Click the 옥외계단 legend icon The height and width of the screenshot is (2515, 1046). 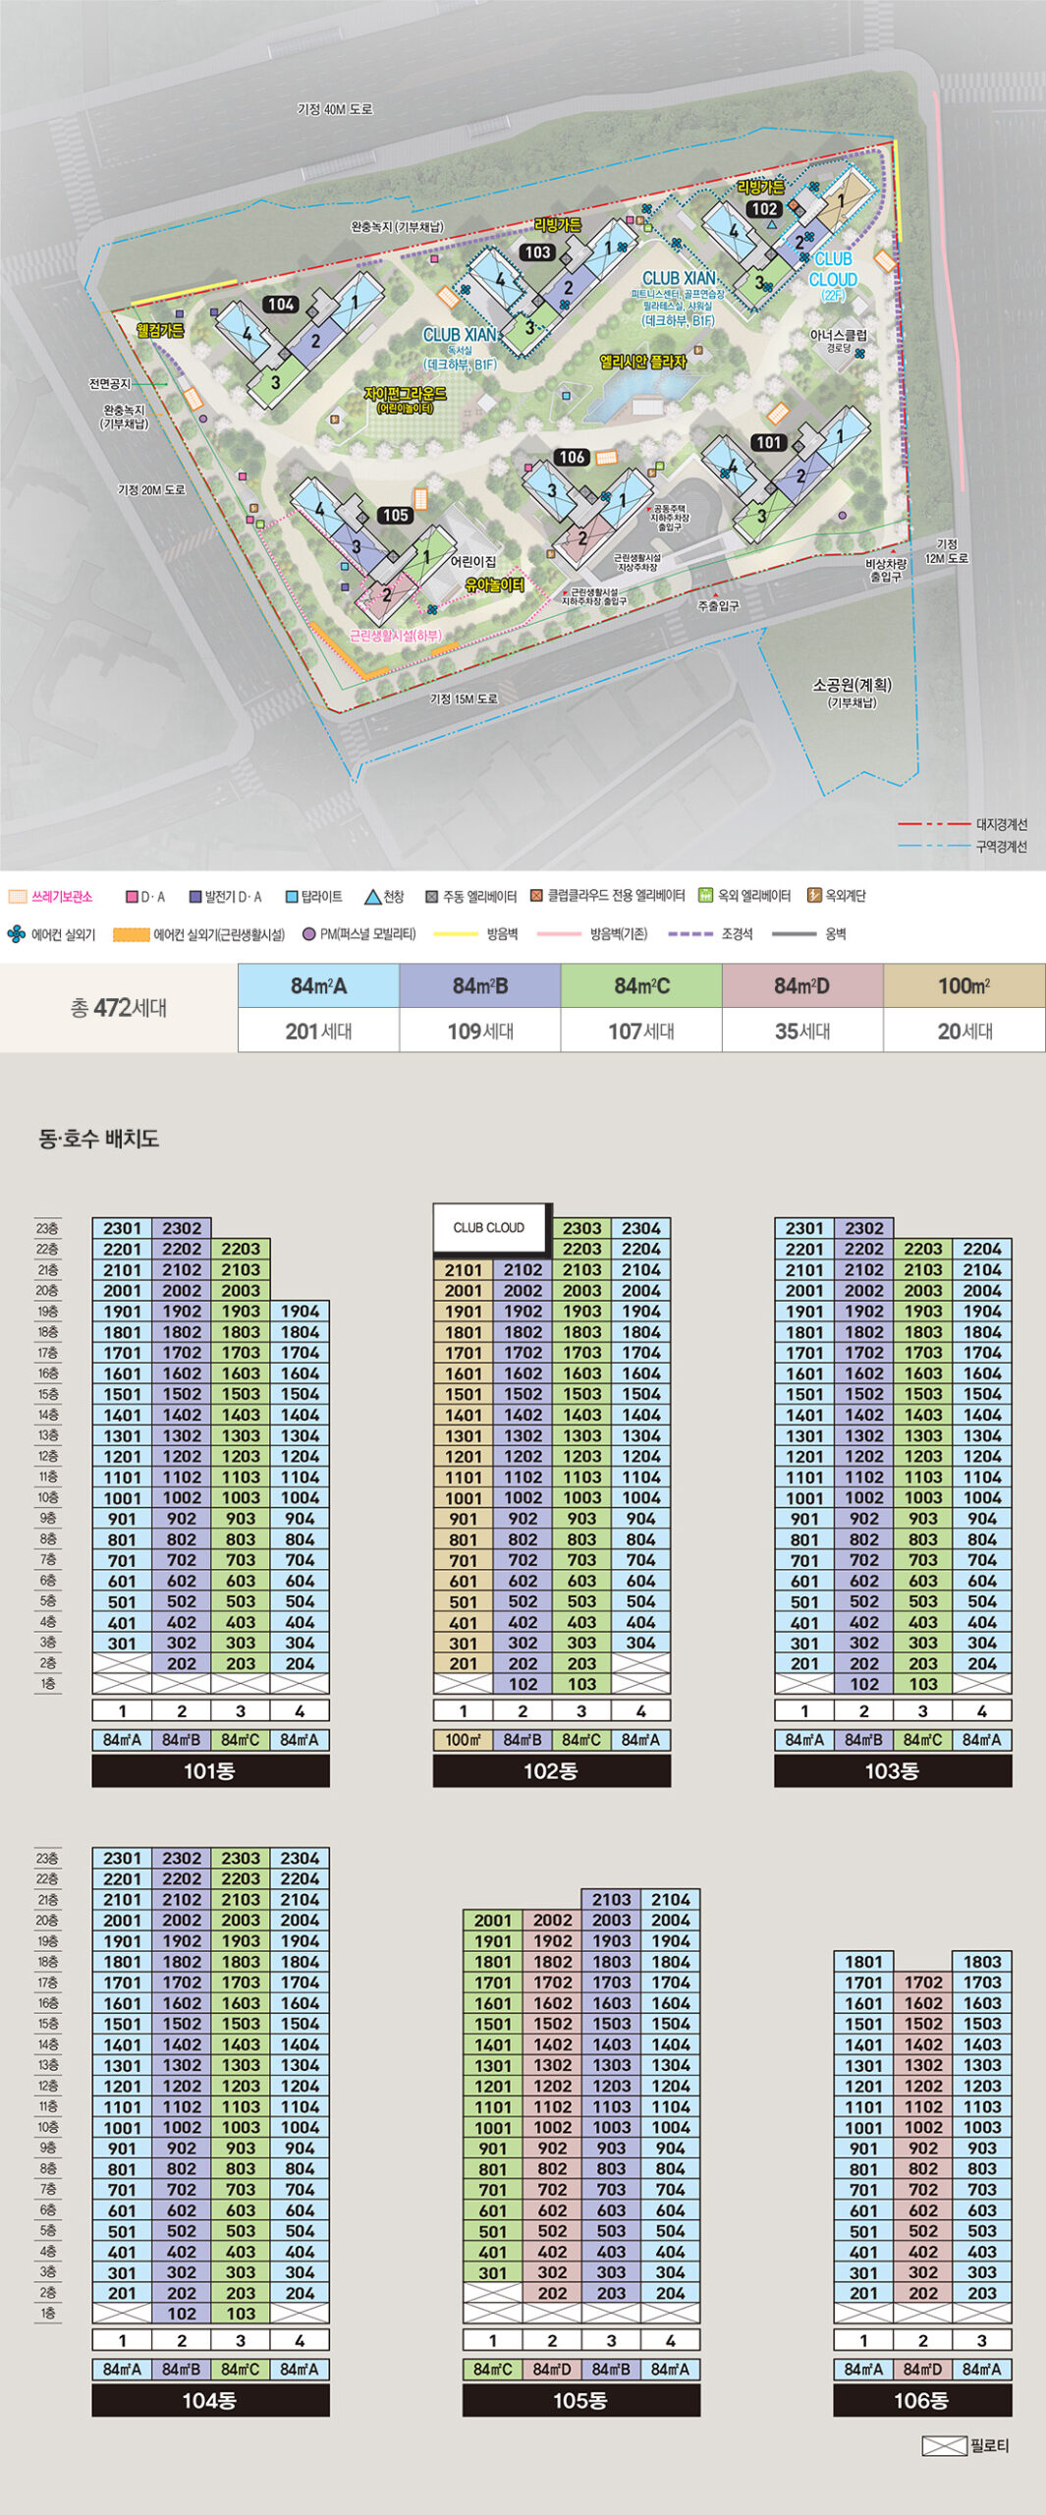[x=813, y=896]
